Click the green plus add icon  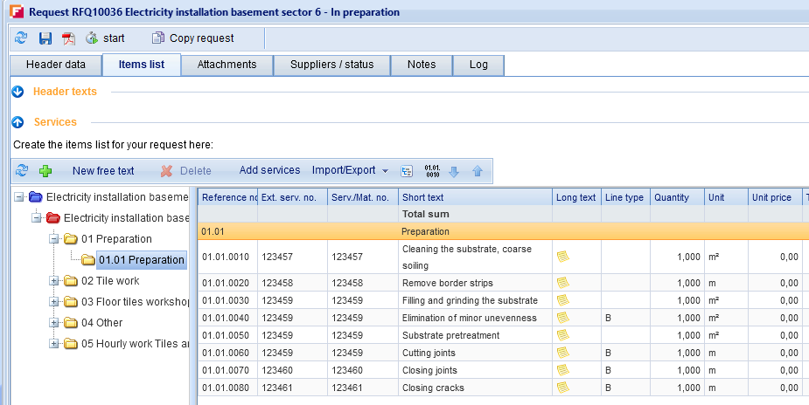tap(45, 171)
